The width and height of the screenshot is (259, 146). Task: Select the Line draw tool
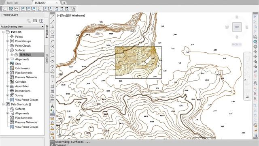tap(52, 17)
